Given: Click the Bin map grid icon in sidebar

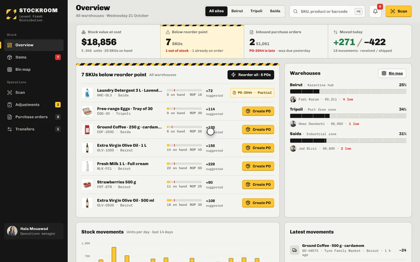Looking at the screenshot, I should point(10,70).
